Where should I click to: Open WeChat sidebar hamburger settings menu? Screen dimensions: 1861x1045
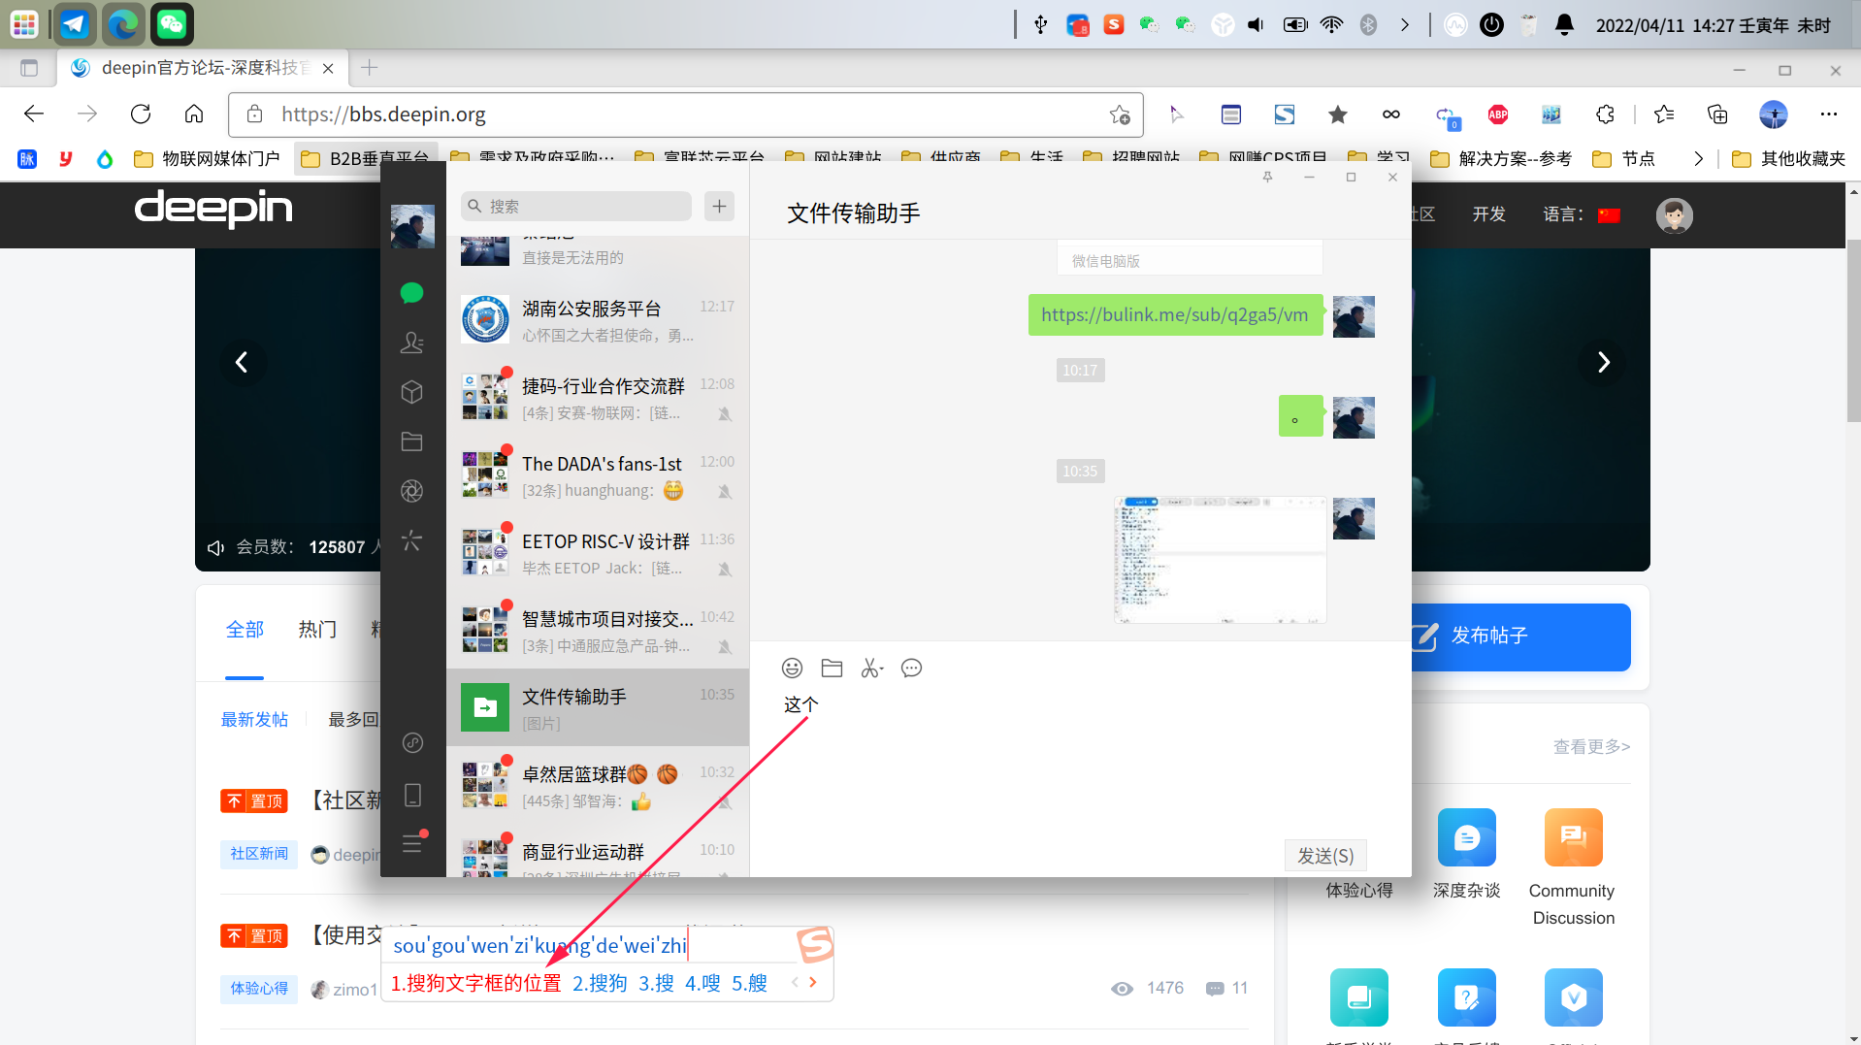(412, 842)
